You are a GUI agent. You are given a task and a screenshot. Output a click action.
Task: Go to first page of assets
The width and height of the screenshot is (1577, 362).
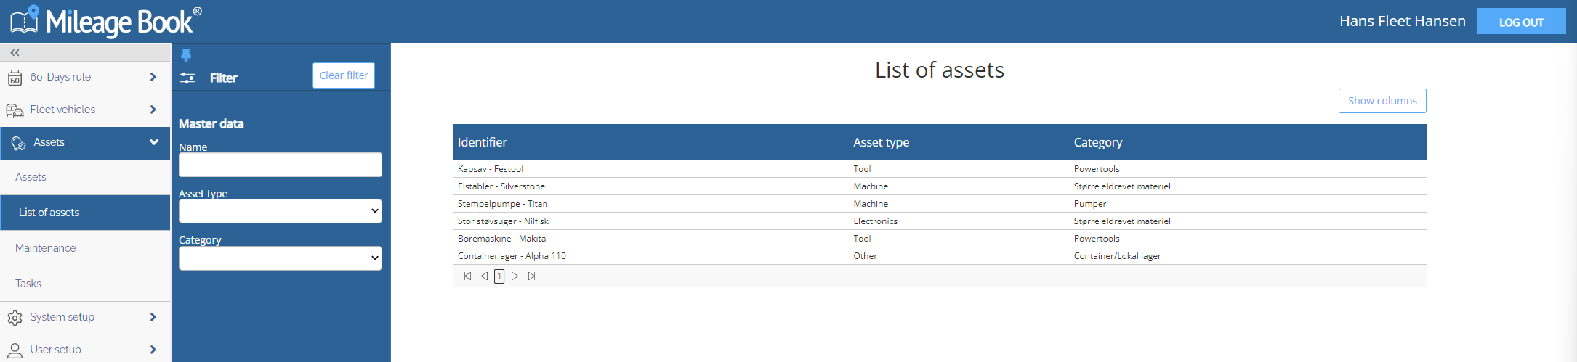tap(467, 276)
